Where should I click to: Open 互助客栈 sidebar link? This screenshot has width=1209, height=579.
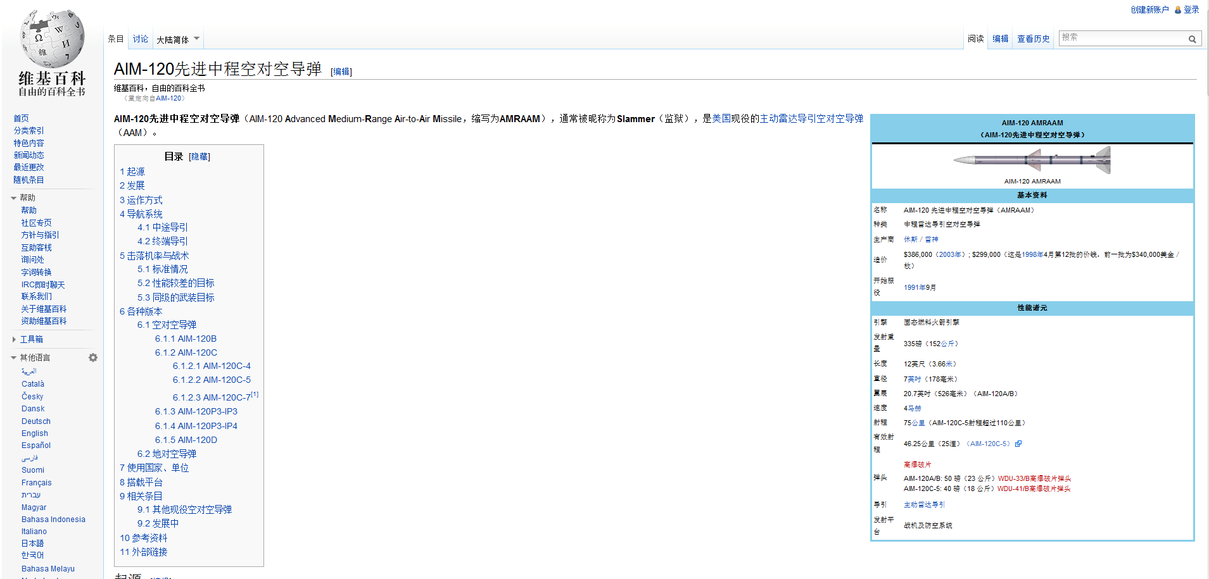pyautogui.click(x=36, y=247)
